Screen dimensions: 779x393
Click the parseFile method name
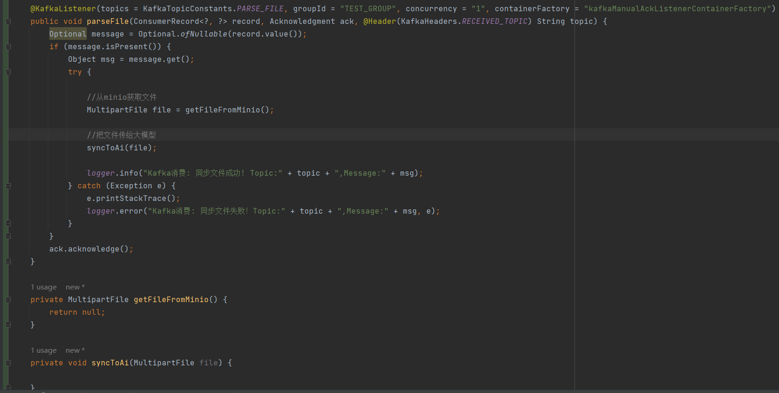click(108, 22)
